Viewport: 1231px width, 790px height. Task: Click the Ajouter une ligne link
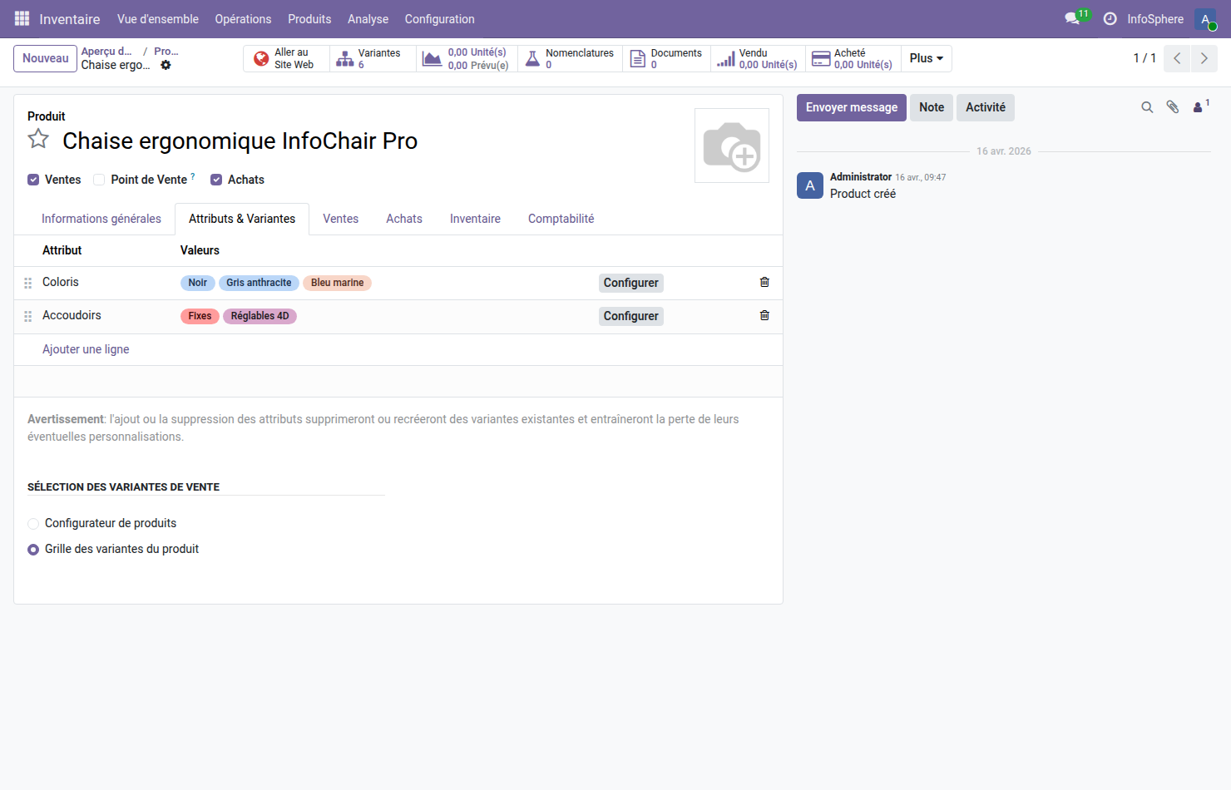[86, 349]
